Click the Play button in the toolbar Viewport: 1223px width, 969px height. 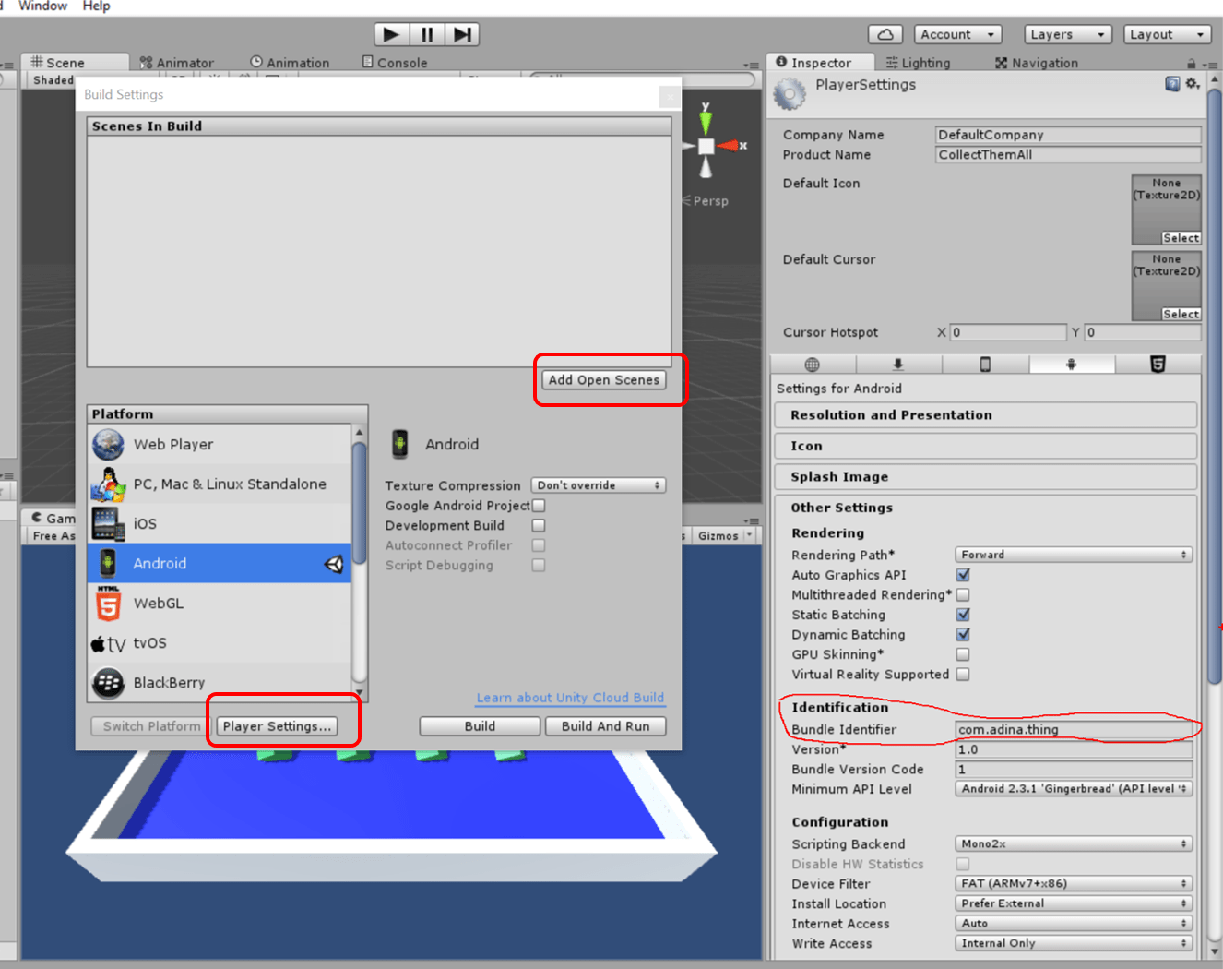point(391,34)
